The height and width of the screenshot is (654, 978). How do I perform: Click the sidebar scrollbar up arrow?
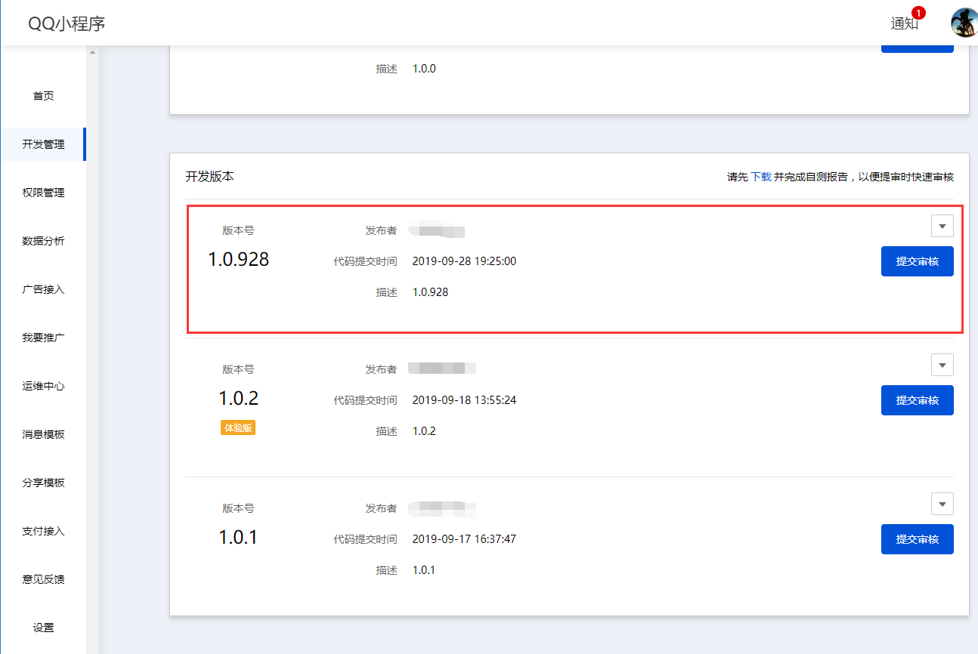tap(92, 52)
